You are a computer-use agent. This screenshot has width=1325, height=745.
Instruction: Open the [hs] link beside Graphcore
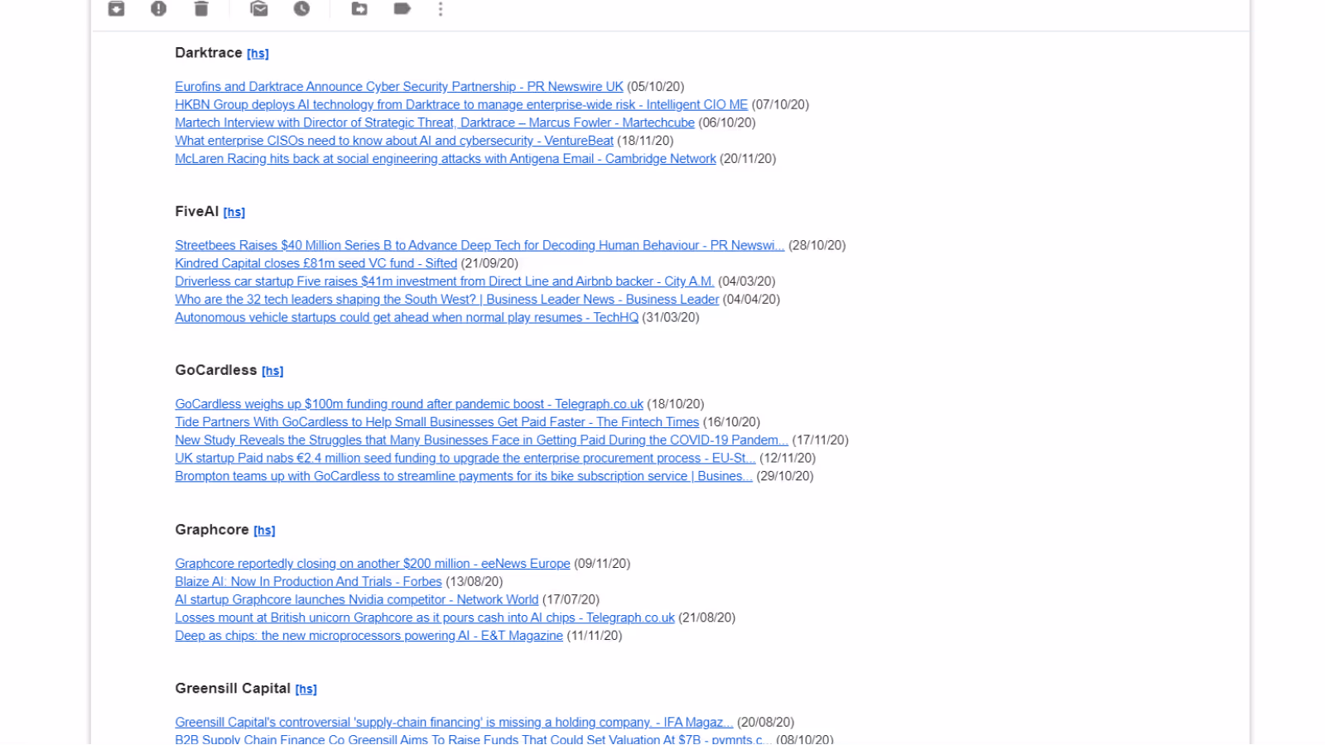pos(264,530)
